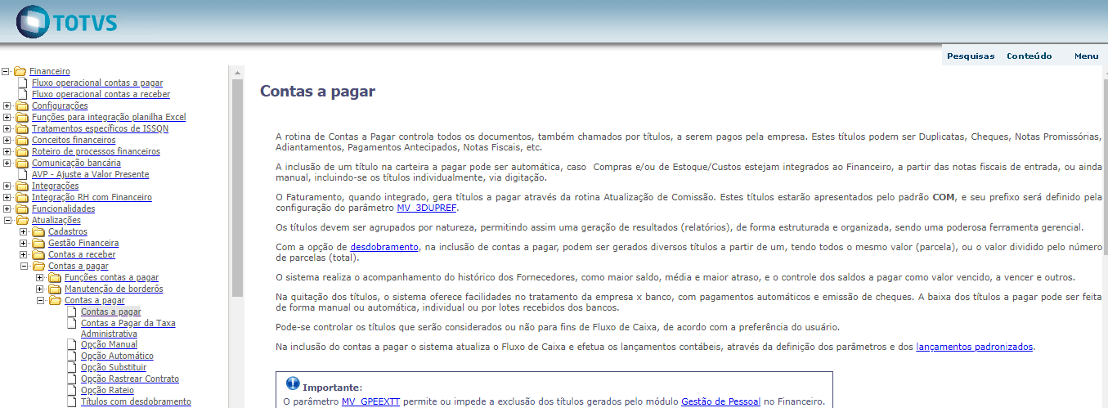1108x408 pixels.
Task: Open Contas a Pagar da Taxa Administrativa topic
Action: click(128, 329)
